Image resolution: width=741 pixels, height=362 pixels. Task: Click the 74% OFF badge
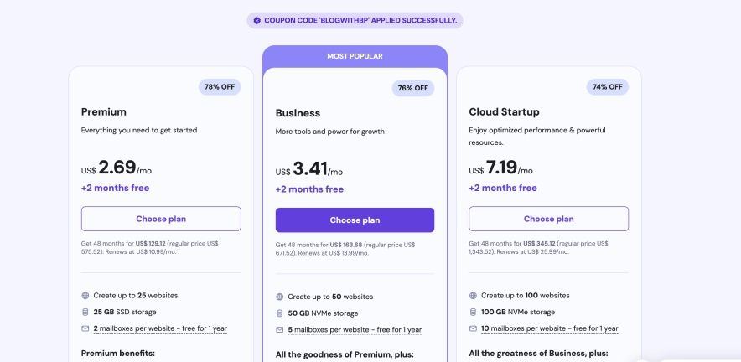click(607, 86)
